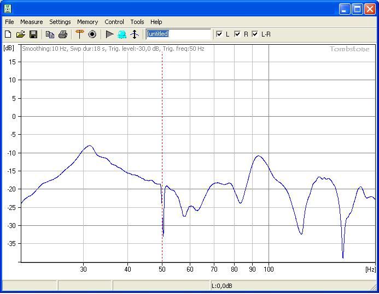Save using the floppy disk icon

tap(33, 34)
